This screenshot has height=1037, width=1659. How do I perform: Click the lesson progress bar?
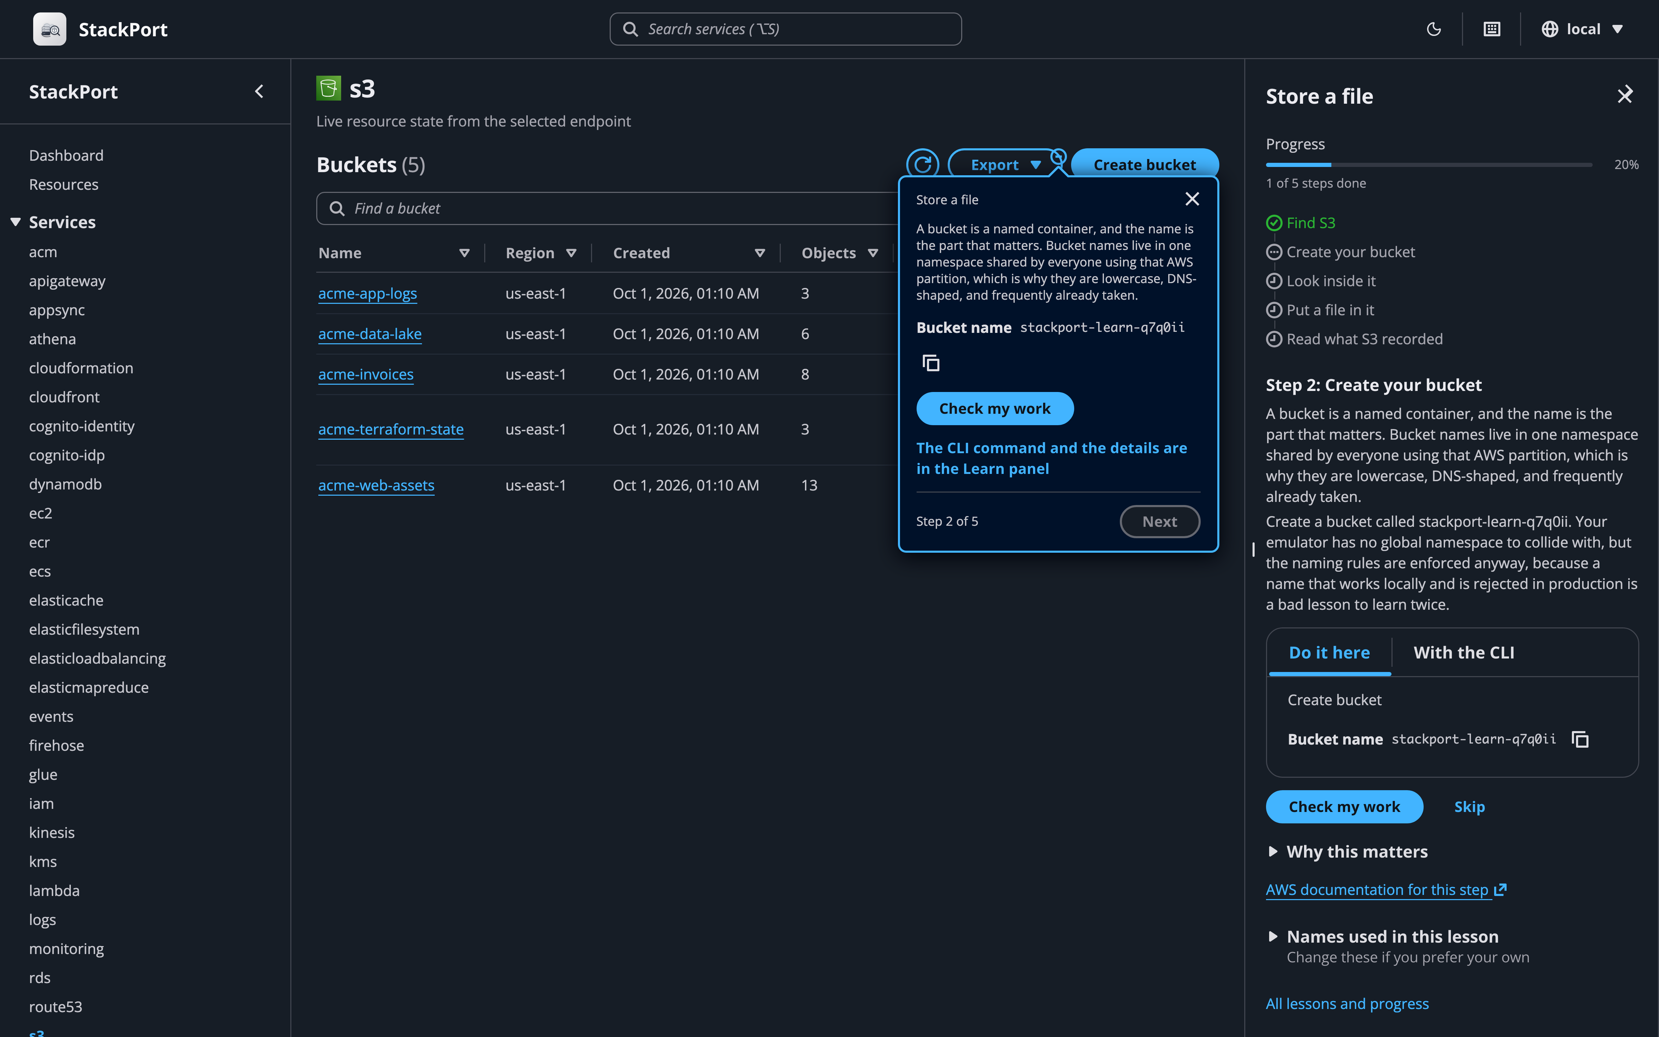[1429, 165]
